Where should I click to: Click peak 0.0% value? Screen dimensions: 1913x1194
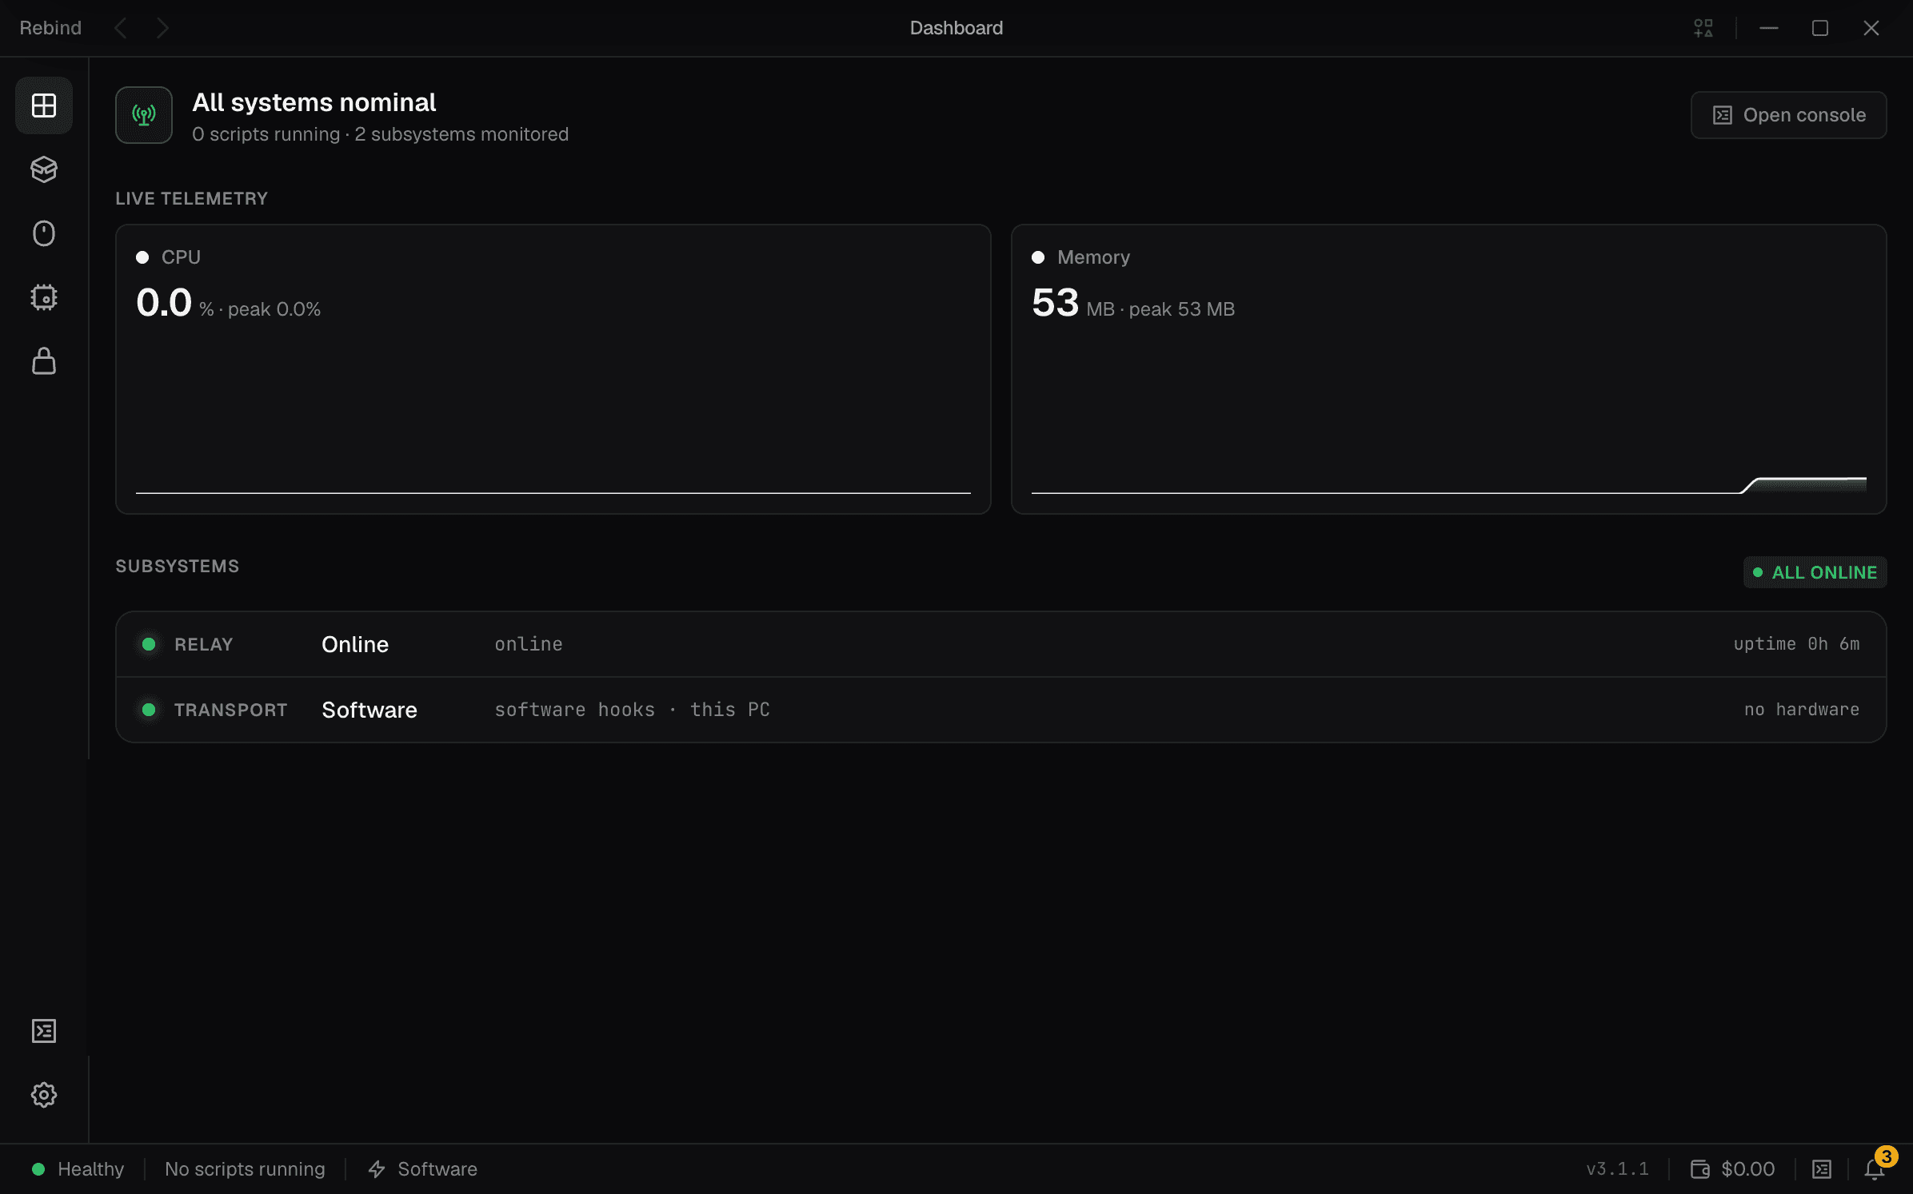click(x=274, y=309)
